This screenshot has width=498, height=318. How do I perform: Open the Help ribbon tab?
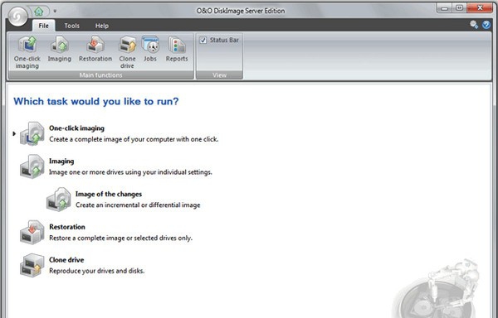pyautogui.click(x=102, y=26)
